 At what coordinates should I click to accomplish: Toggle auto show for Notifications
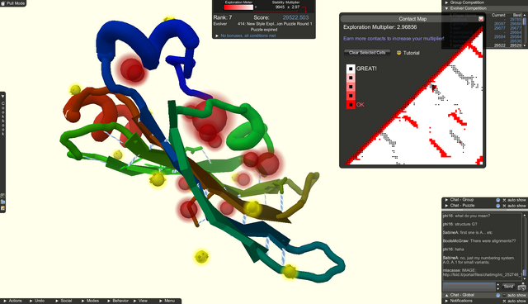tap(504, 301)
